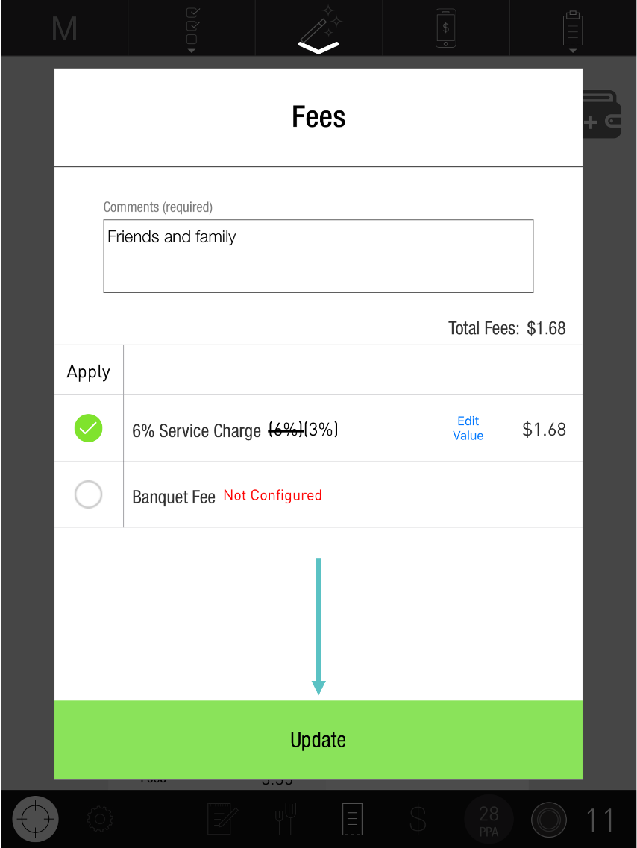Collapse the panel using the white chevron
This screenshot has width=637, height=848.
tap(318, 48)
